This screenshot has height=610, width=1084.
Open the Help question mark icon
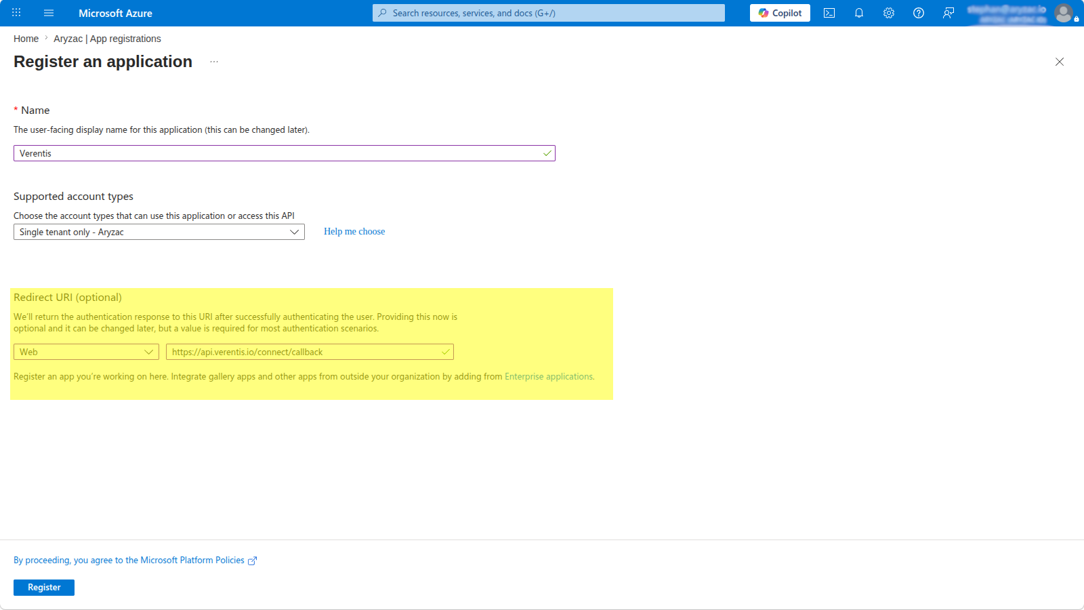click(x=919, y=13)
